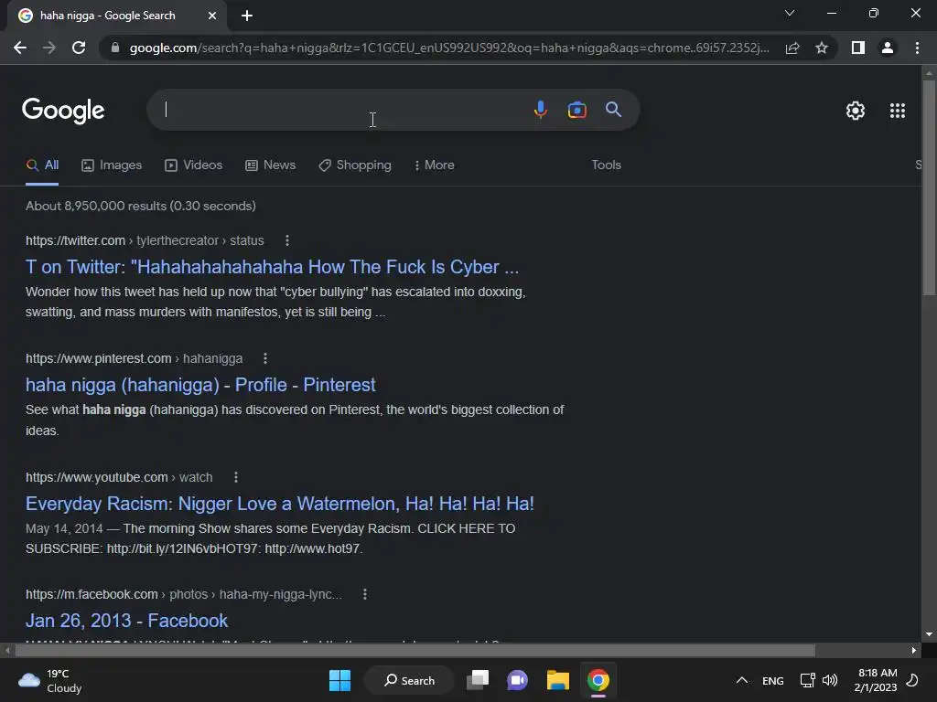The image size is (937, 702).
Task: Switch to News results tab
Action: (x=270, y=165)
